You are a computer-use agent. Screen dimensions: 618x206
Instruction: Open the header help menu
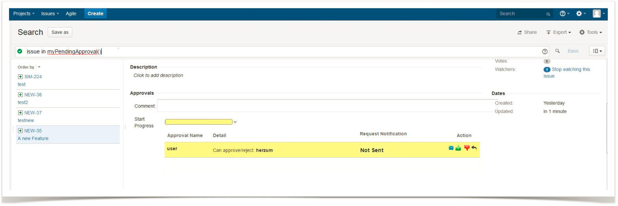point(564,13)
